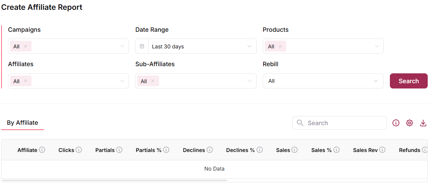Show info for Sales column
This screenshot has width=430, height=183.
point(294,150)
